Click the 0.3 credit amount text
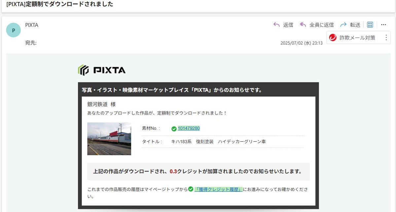Screen dimensions: 396x212 [173, 171]
